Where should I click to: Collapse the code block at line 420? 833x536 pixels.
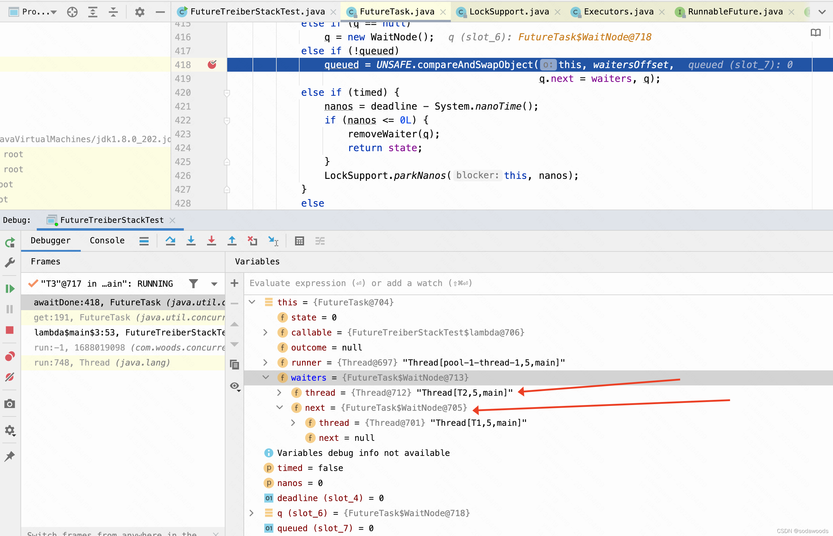pyautogui.click(x=227, y=93)
